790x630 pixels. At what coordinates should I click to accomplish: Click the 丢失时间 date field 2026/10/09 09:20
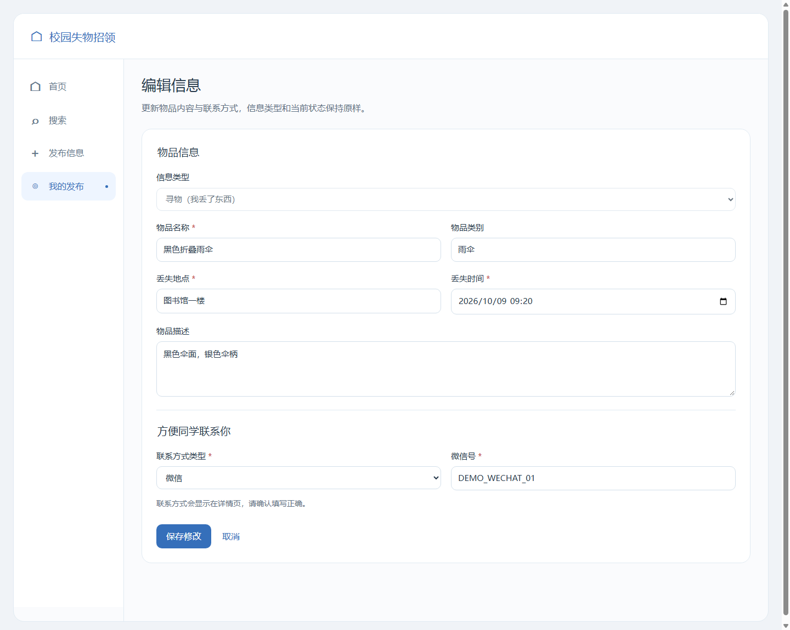(593, 301)
